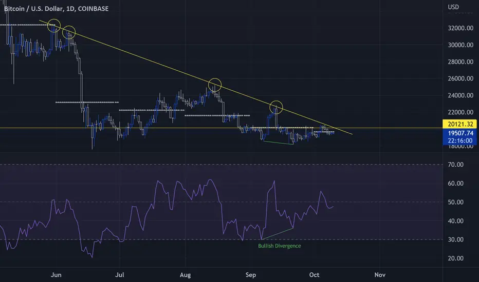Click the 22000.00 price axis label
The width and height of the screenshot is (479, 282).
460,112
